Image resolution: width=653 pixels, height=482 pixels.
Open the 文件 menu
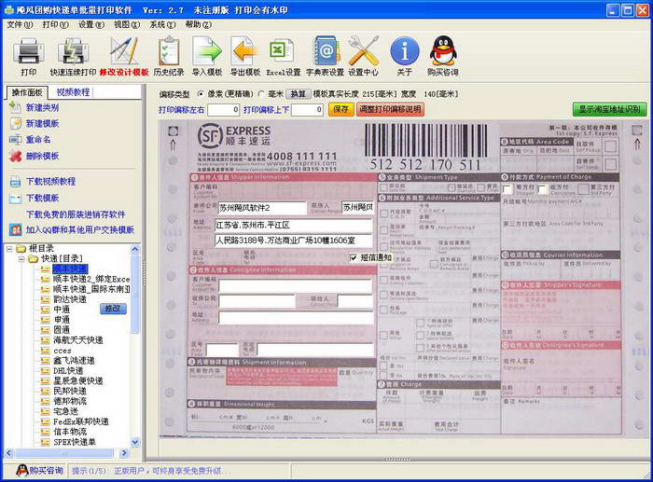coord(20,24)
